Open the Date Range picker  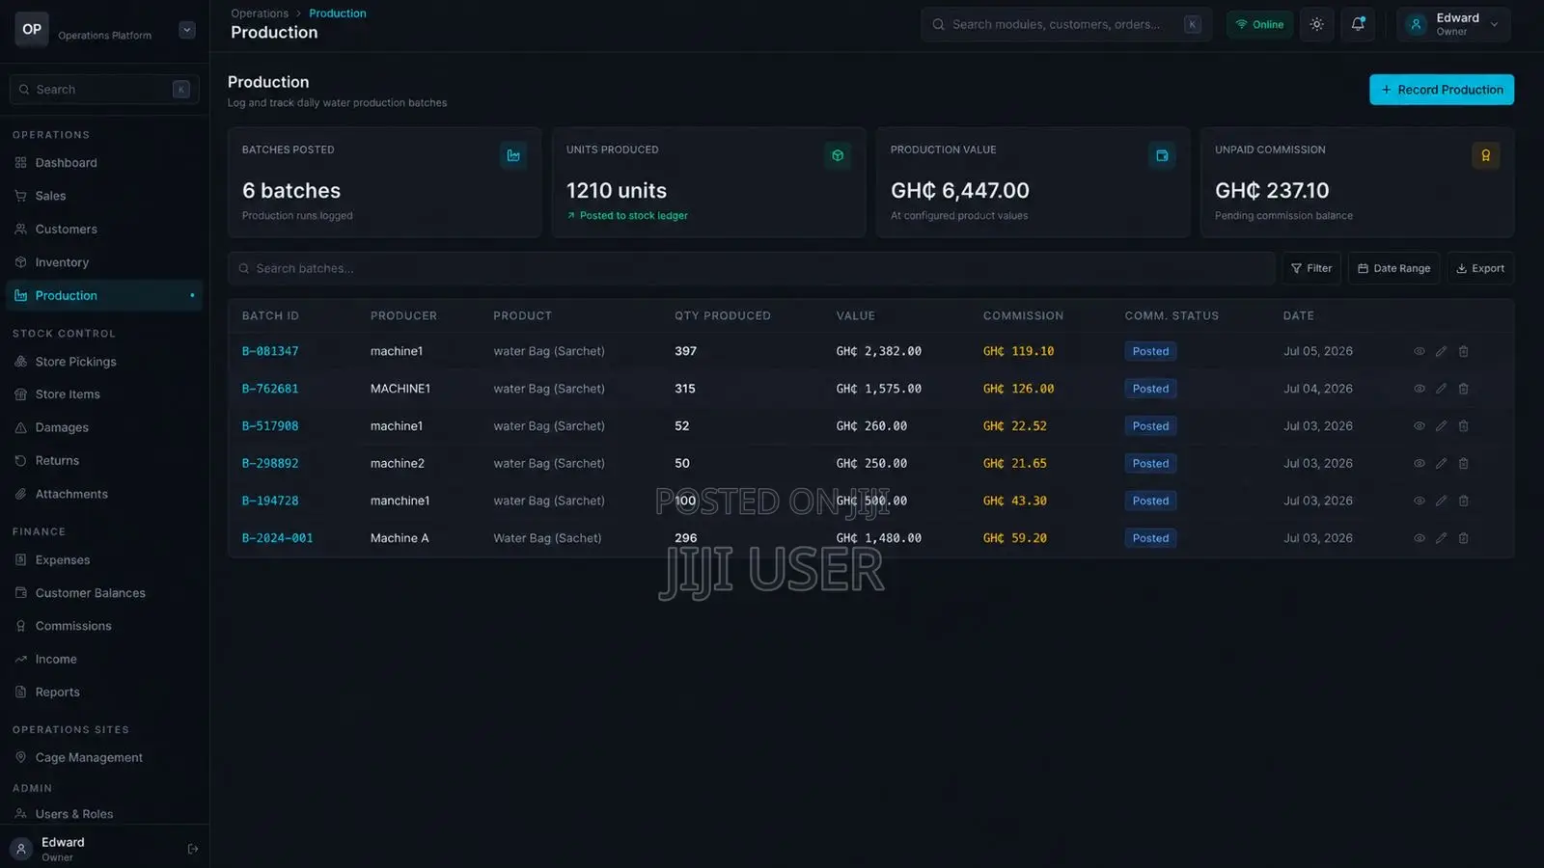tap(1393, 269)
